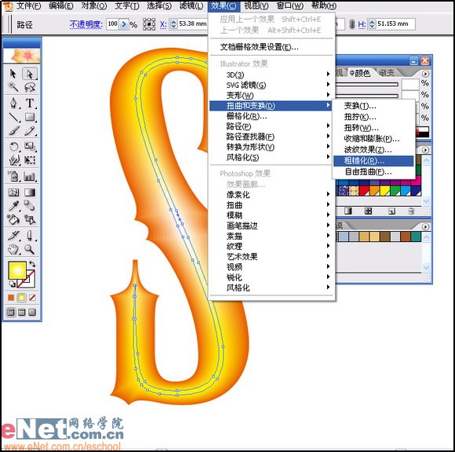Toggle the None fill mode button
Viewport: 455px width, 452px height.
click(32, 297)
